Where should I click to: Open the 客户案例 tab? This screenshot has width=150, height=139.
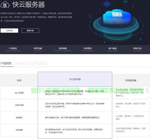(x=112, y=49)
